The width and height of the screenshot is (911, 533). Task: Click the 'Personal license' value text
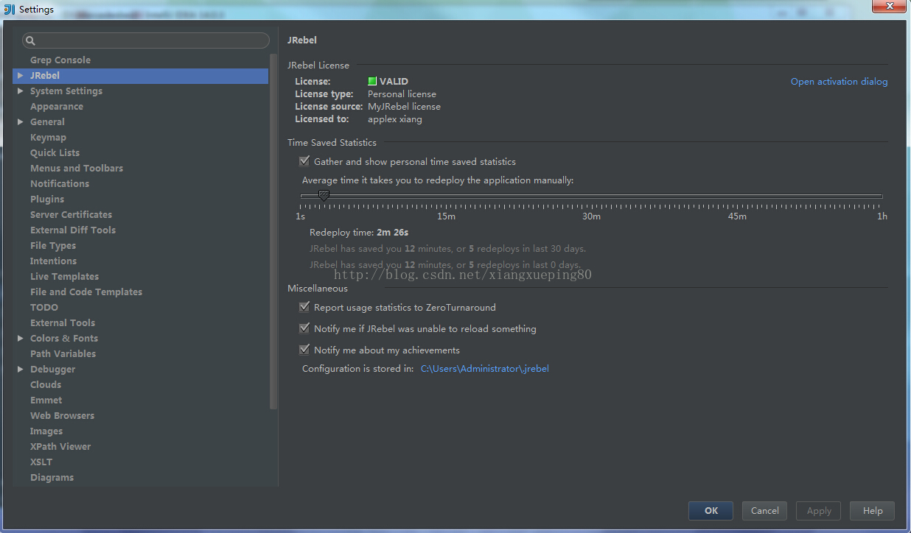402,94
